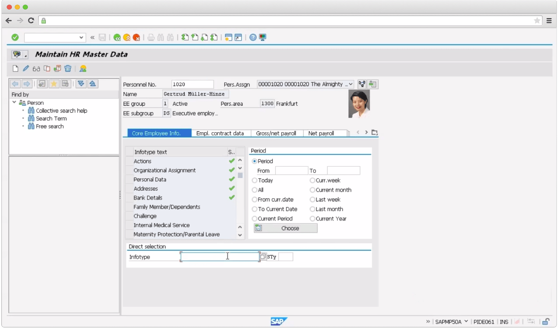Go to next page icon

(x=204, y=37)
